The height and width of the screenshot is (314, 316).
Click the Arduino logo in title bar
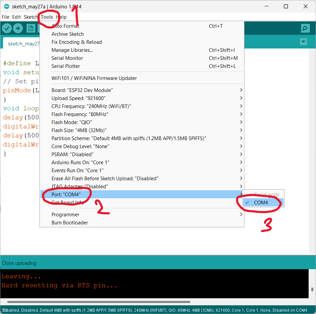point(7,6)
